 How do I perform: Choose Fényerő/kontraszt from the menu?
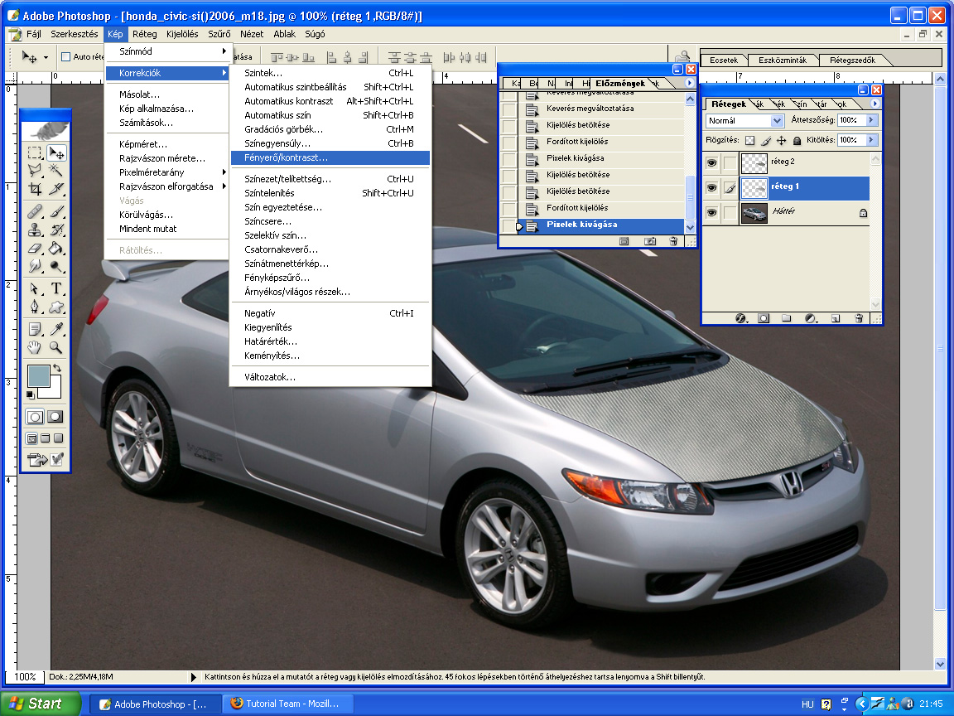coord(286,157)
